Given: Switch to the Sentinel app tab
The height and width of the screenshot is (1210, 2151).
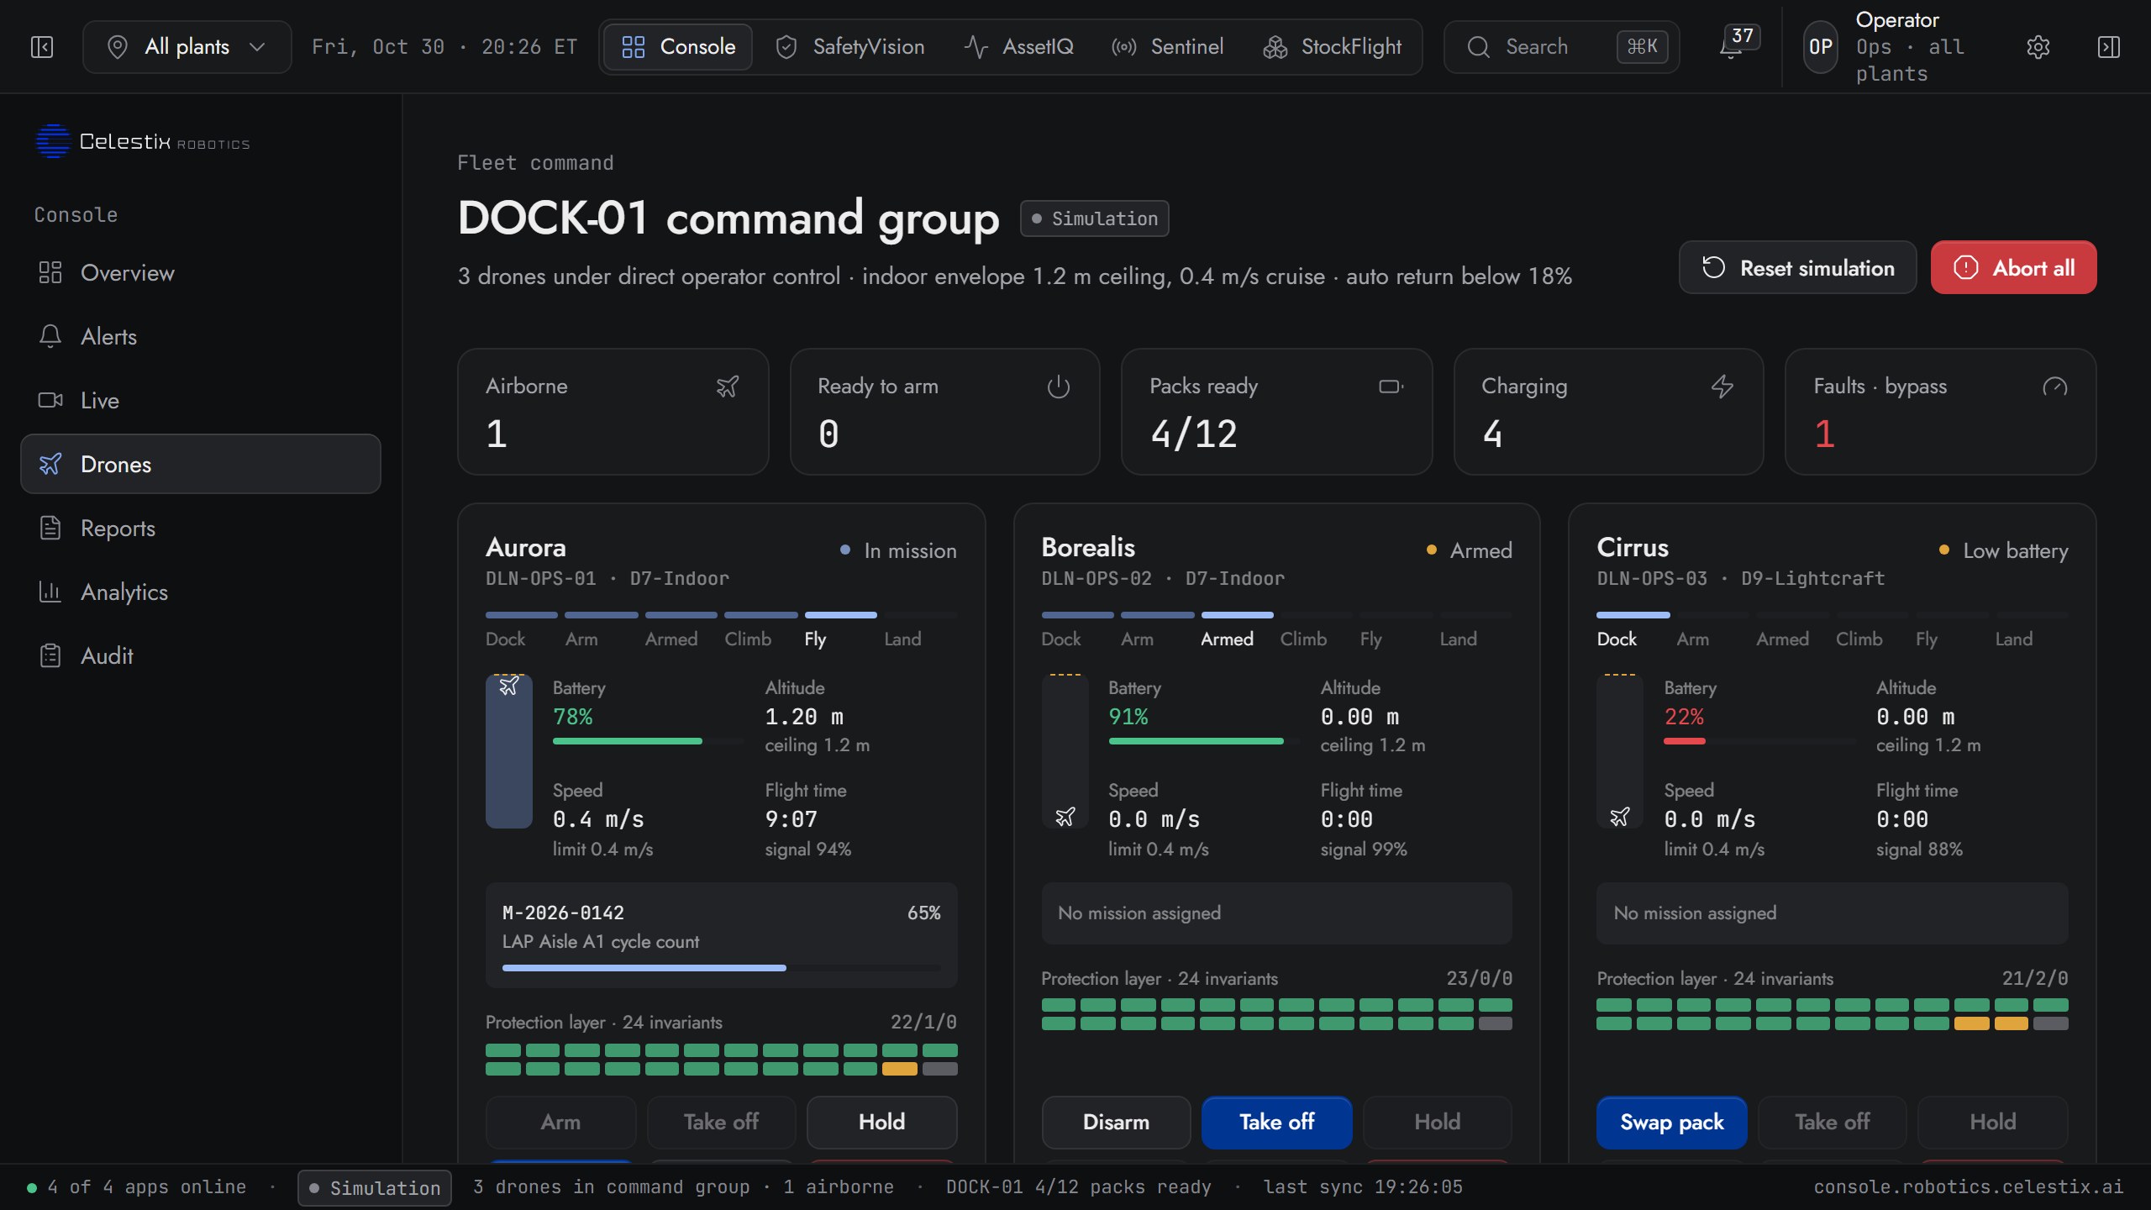Looking at the screenshot, I should coord(1167,47).
